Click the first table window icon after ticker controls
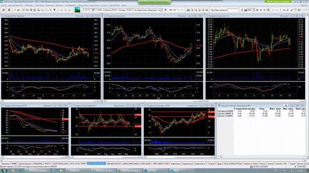Image resolution: width=309 pixels, height=173 pixels. pyautogui.click(x=188, y=10)
